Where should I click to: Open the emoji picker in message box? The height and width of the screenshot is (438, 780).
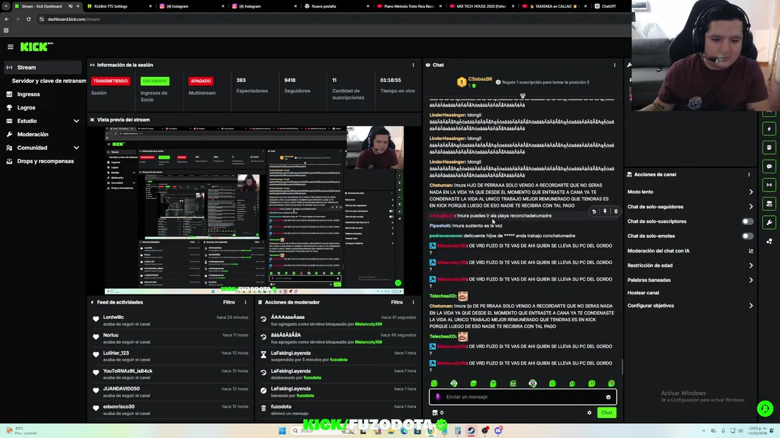coord(608,397)
